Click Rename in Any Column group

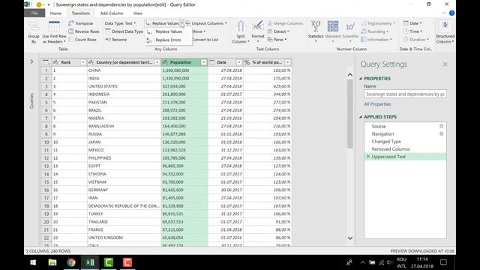click(115, 40)
